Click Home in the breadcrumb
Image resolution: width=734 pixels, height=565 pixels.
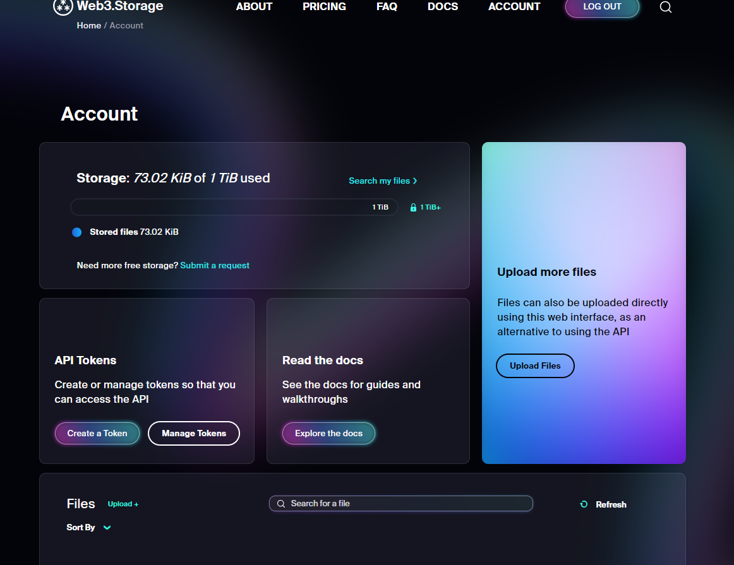tap(89, 25)
